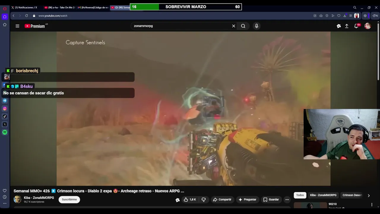Go back with browser back arrow
The width and height of the screenshot is (380, 214).
(x=13, y=16)
